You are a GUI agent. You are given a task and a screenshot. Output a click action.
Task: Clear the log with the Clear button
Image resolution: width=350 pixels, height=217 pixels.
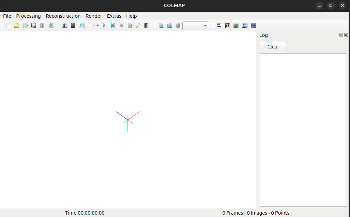click(273, 47)
